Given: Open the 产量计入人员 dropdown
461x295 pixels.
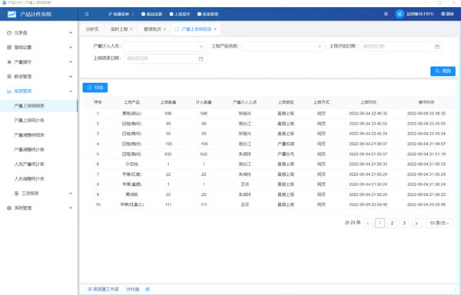Looking at the screenshot, I should pos(165,46).
